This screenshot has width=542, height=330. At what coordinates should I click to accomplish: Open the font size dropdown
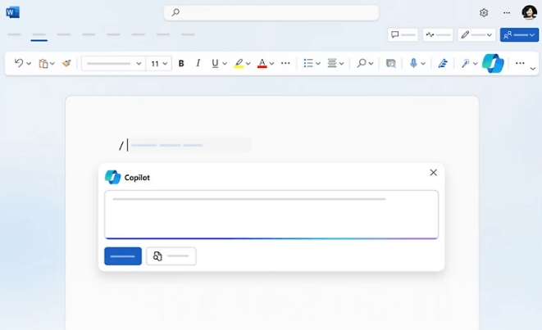tap(158, 63)
